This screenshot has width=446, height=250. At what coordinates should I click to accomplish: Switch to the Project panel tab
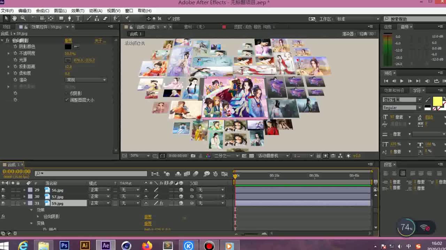(x=7, y=27)
